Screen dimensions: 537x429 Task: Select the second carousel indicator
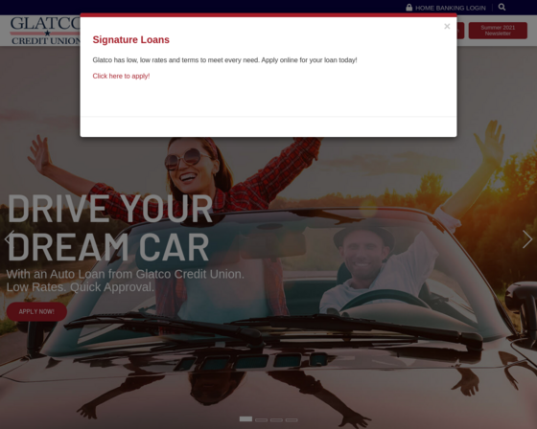point(261,419)
